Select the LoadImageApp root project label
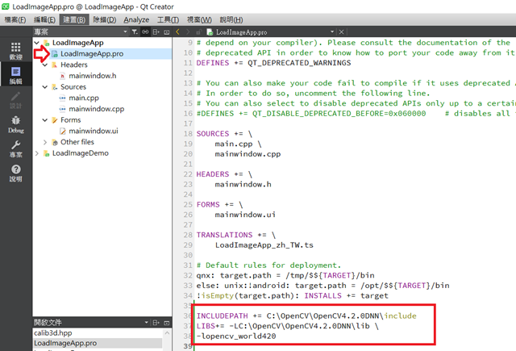The width and height of the screenshot is (516, 351). [x=77, y=43]
